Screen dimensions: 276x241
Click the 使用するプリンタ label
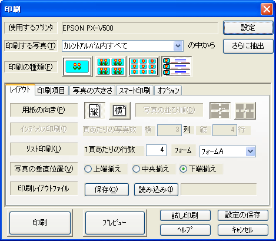[31, 28]
